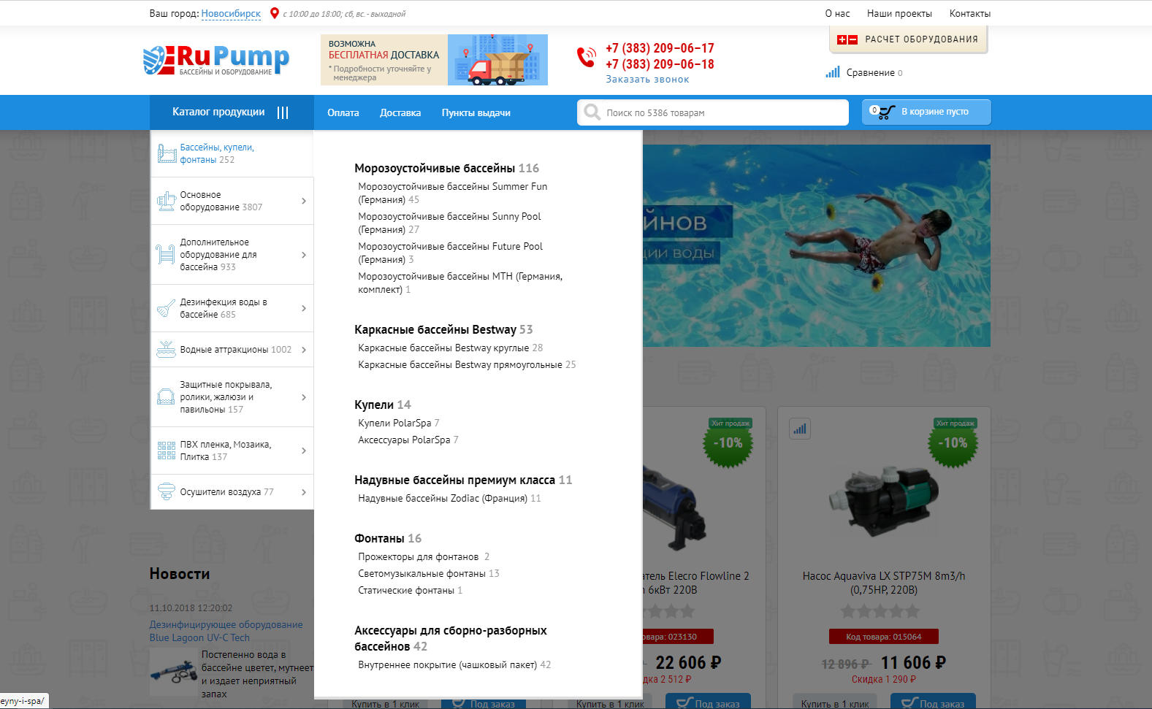
Task: Click the location pin icon near Новосибирск
Action: 275,13
